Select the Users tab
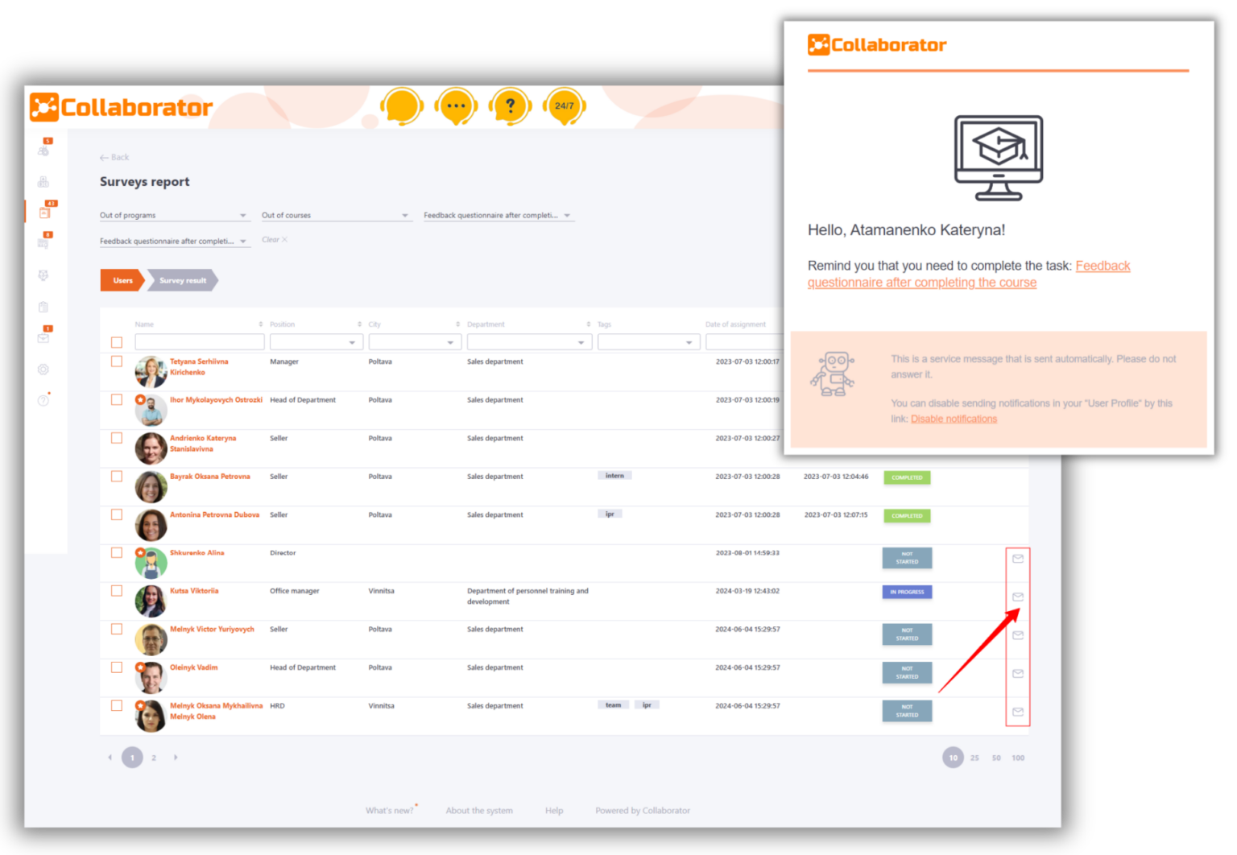The height and width of the screenshot is (855, 1237). point(122,280)
